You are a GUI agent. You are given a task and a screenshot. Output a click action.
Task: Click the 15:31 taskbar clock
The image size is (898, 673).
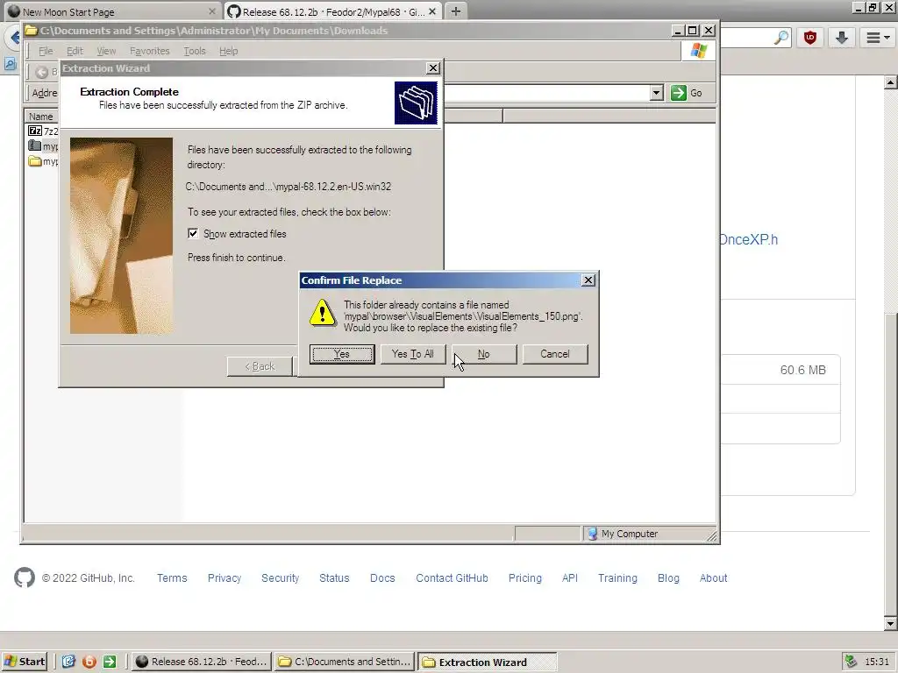click(x=877, y=662)
